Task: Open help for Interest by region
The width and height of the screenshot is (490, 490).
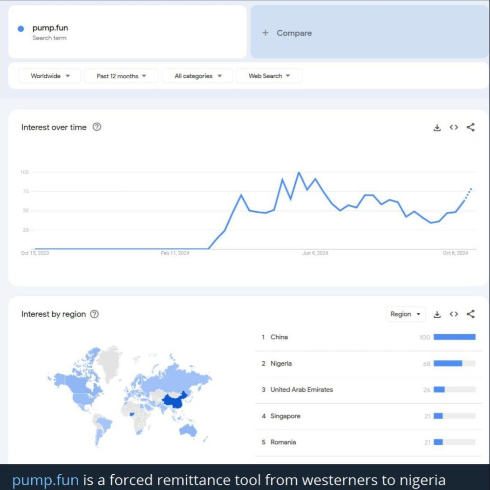Action: pyautogui.click(x=95, y=314)
